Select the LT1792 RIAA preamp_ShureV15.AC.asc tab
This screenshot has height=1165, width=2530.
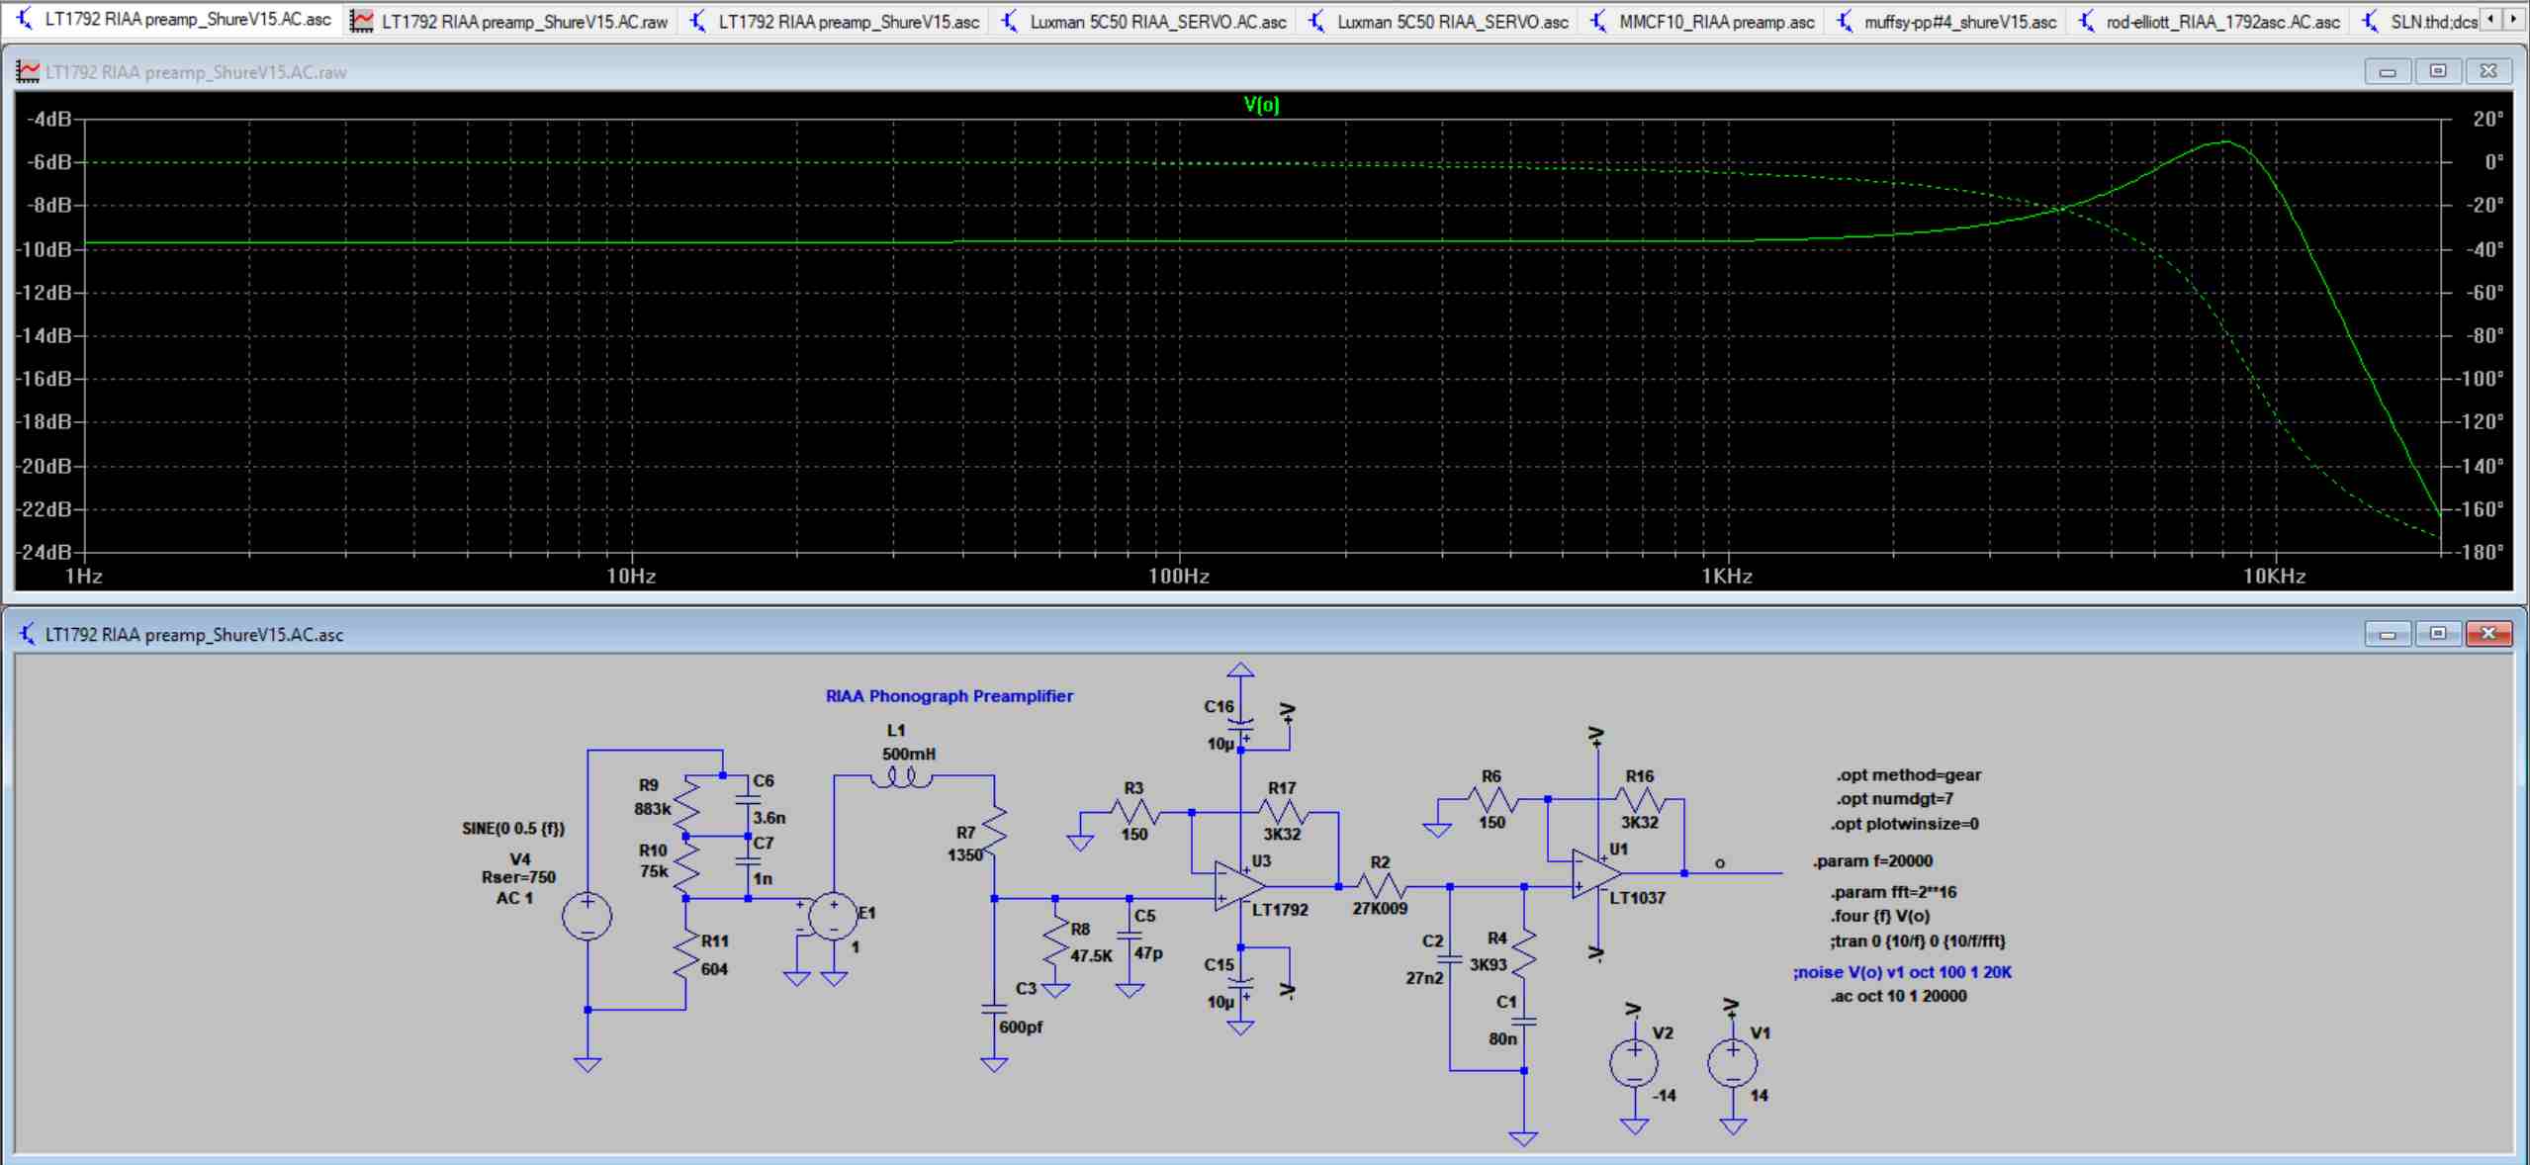point(173,19)
